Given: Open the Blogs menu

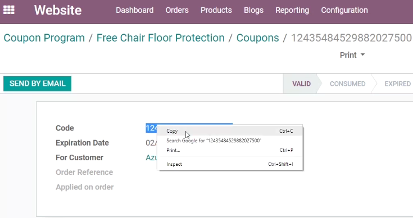Looking at the screenshot, I should (253, 10).
